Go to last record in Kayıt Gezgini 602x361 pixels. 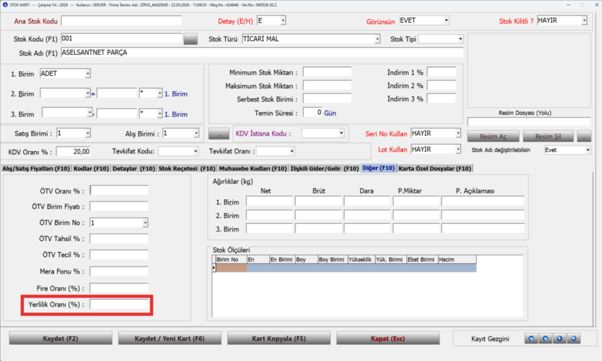click(x=574, y=338)
